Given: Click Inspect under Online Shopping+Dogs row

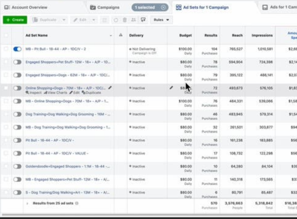Looking at the screenshot, I should (33, 93).
